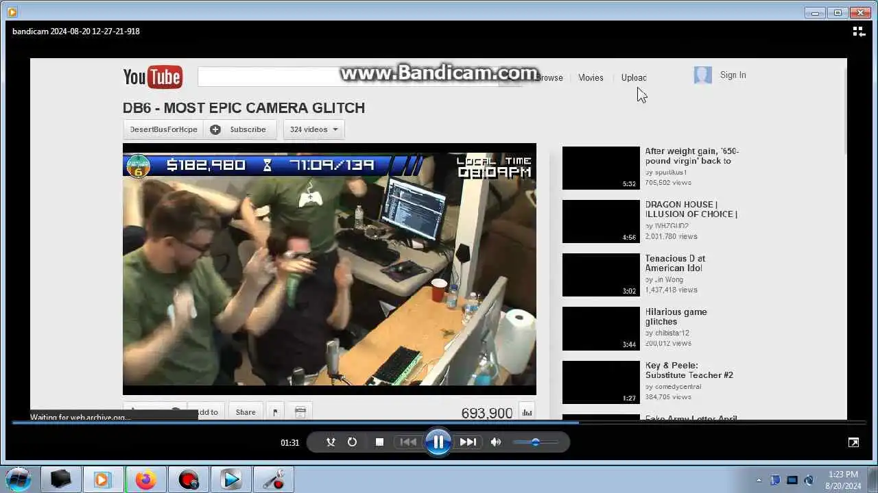Viewport: 878px width, 493px height.
Task: Open the orange play icon taskbar app
Action: coord(103,480)
